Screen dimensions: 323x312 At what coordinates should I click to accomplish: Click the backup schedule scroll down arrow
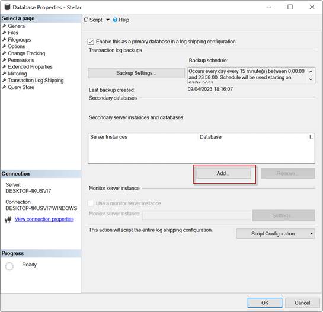(311, 79)
